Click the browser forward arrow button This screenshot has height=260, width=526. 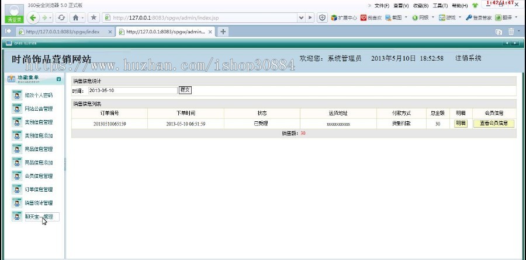tap(44, 17)
